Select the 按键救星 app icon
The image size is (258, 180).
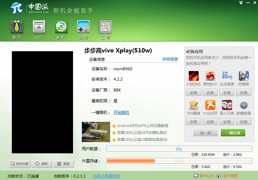tap(244, 105)
